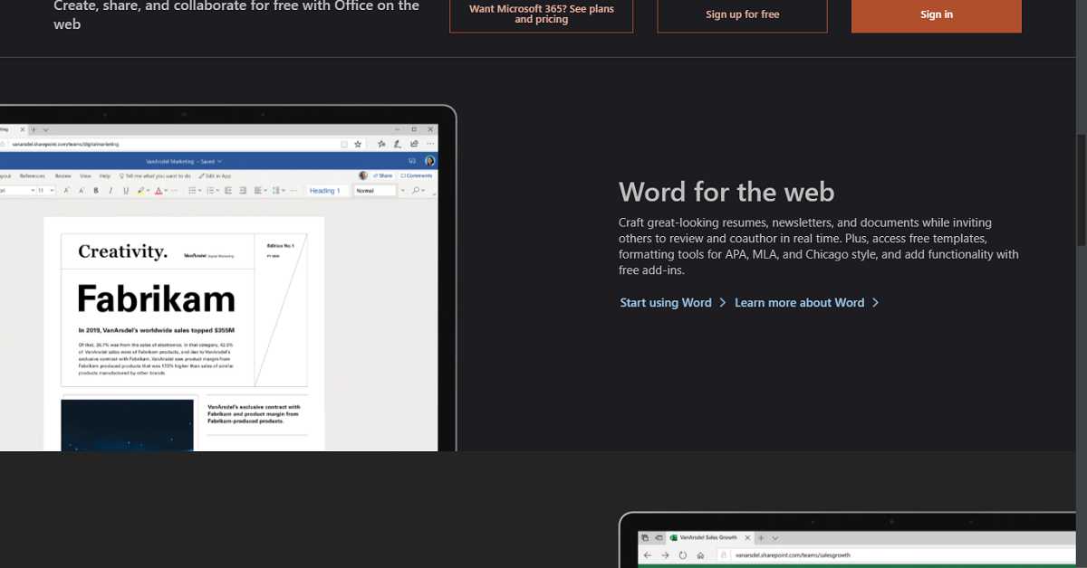Click Share in Word preview ribbon
The image size is (1087, 568).
tap(383, 175)
